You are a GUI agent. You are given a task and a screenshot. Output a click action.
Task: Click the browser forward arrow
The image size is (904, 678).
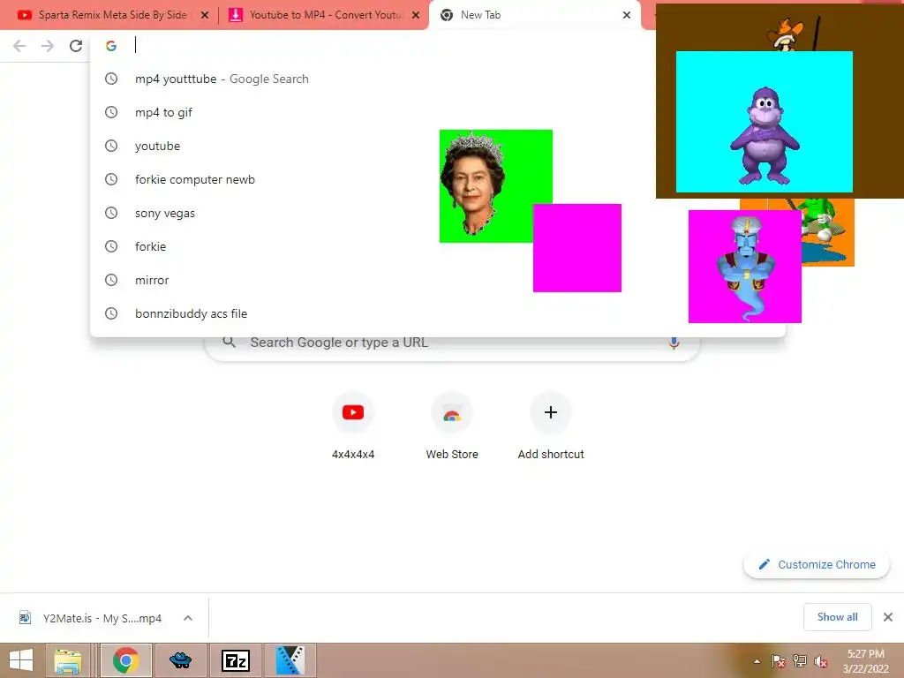48,46
